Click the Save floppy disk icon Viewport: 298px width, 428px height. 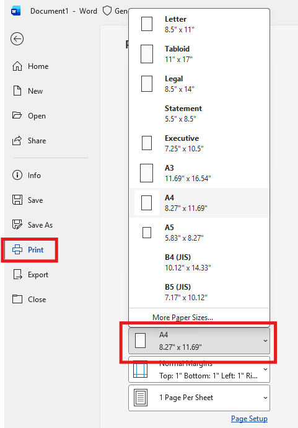click(17, 200)
